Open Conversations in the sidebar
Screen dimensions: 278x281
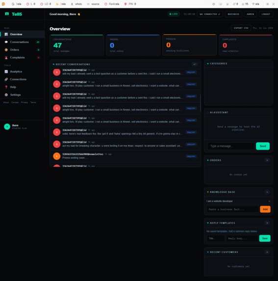(23, 42)
